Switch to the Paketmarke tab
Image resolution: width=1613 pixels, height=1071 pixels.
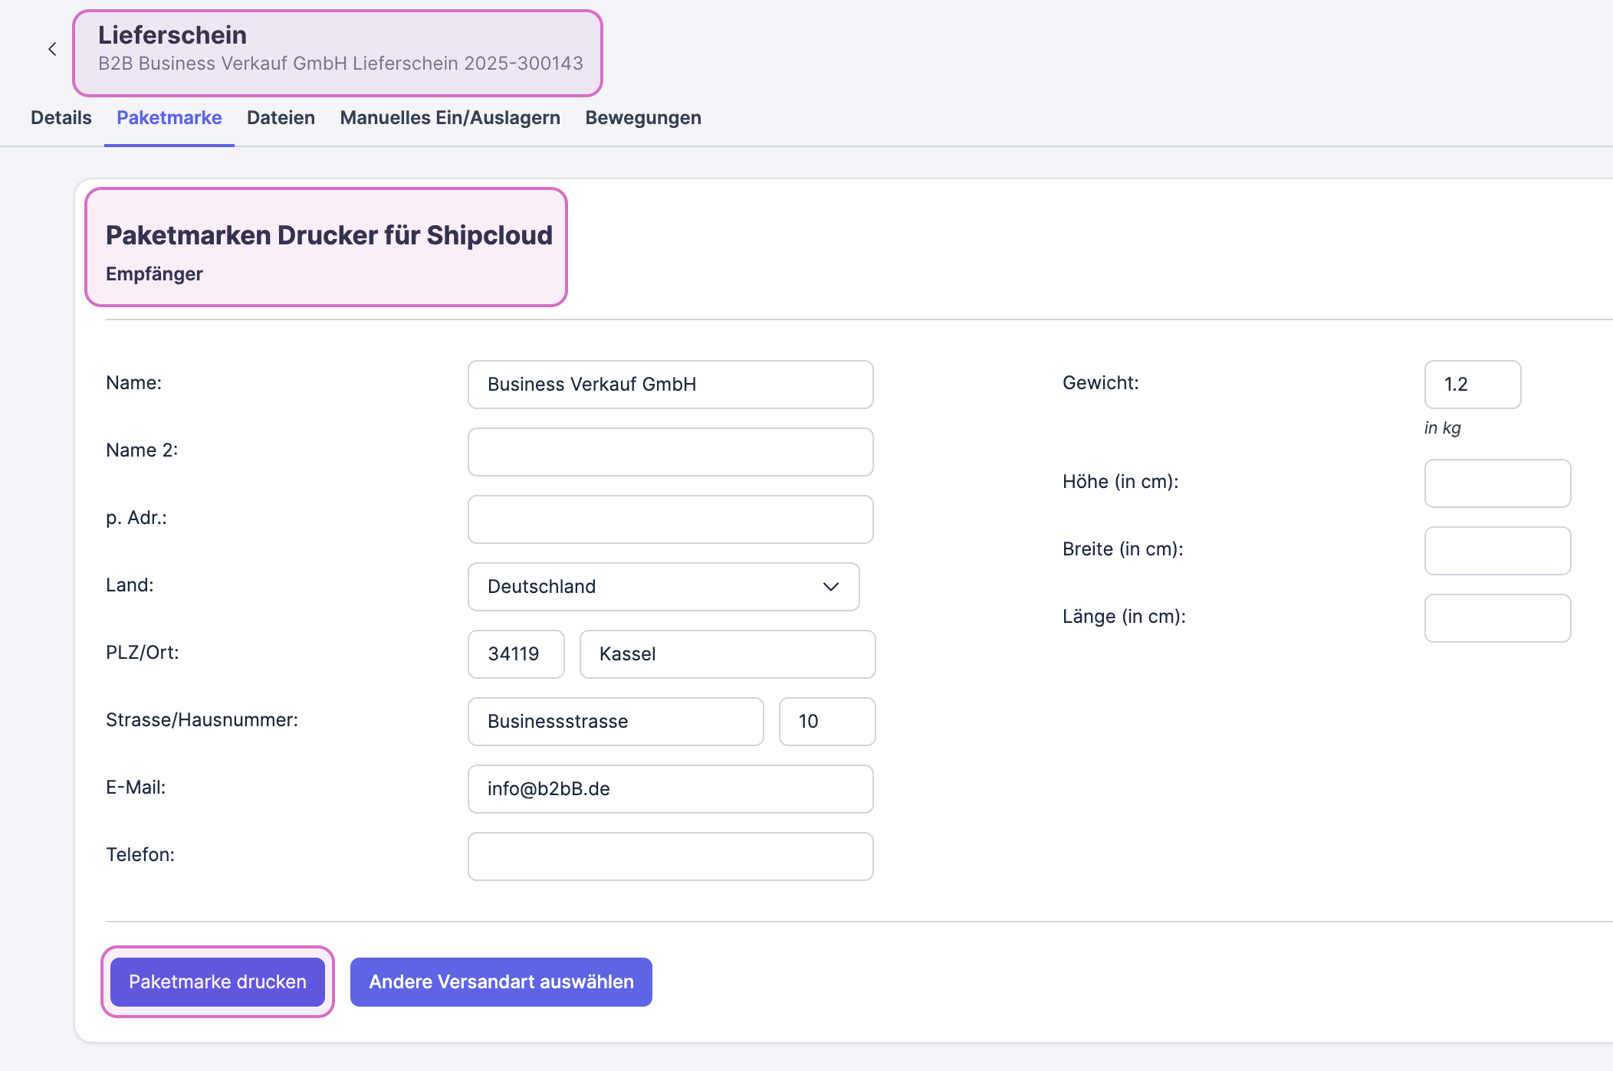pyautogui.click(x=169, y=118)
